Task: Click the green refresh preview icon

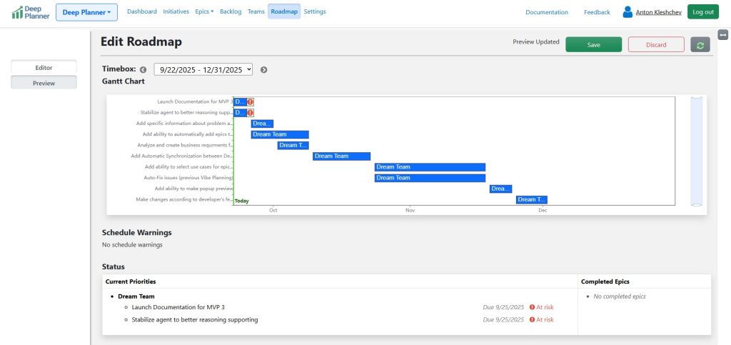Action: tap(700, 45)
